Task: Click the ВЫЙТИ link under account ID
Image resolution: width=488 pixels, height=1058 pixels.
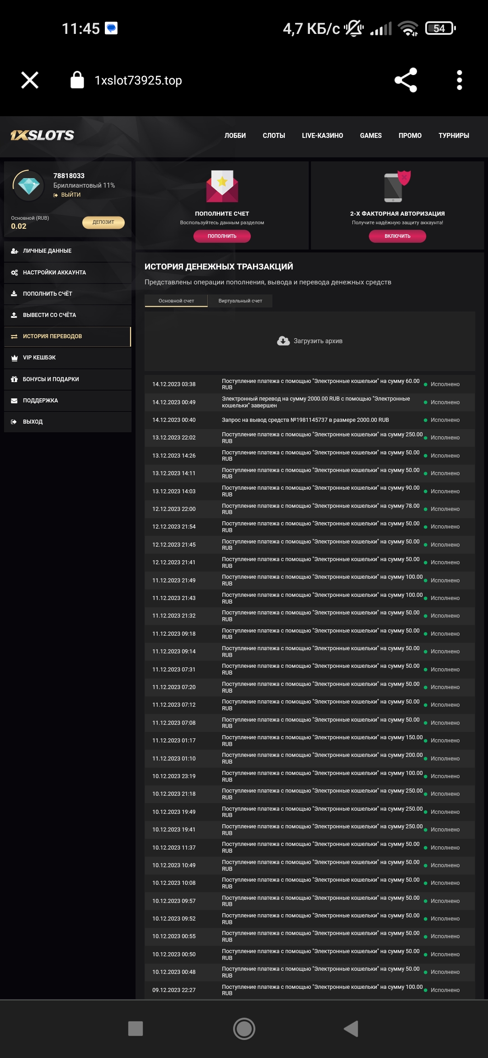Action: click(x=70, y=195)
